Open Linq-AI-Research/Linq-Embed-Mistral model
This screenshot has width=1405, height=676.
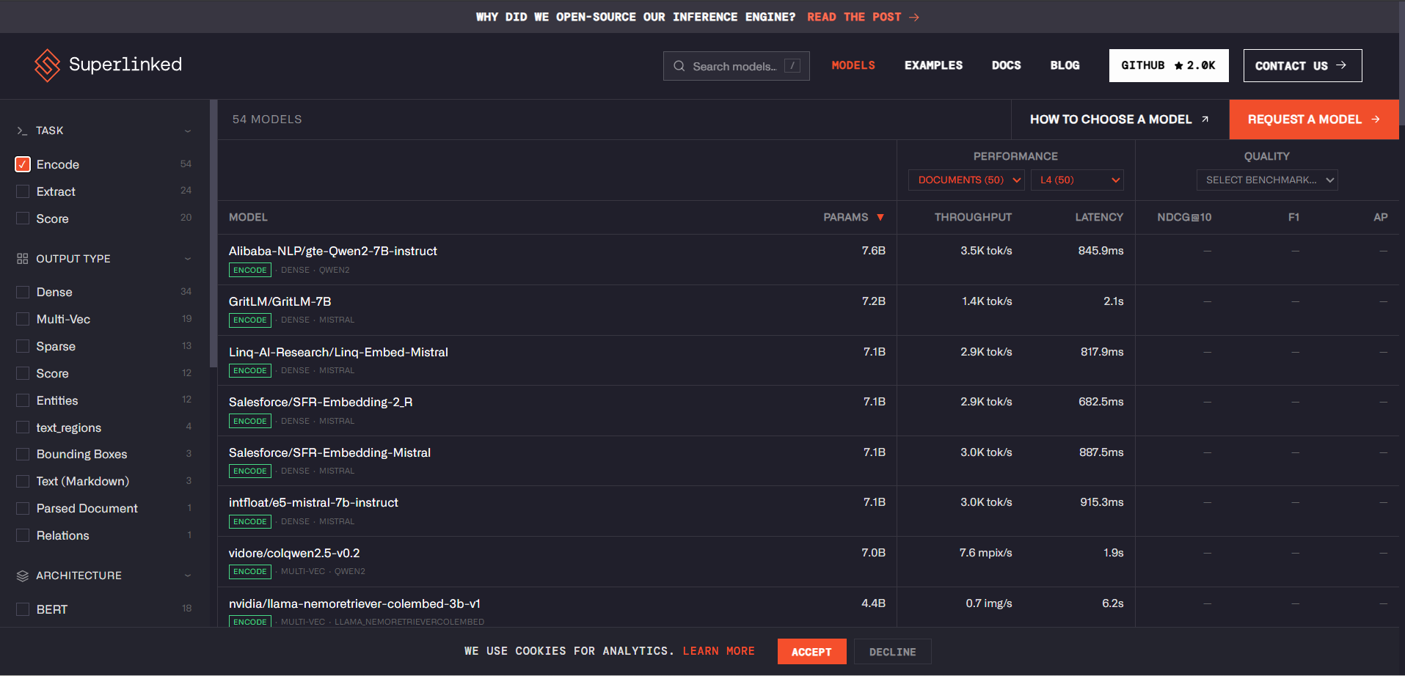pyautogui.click(x=338, y=352)
